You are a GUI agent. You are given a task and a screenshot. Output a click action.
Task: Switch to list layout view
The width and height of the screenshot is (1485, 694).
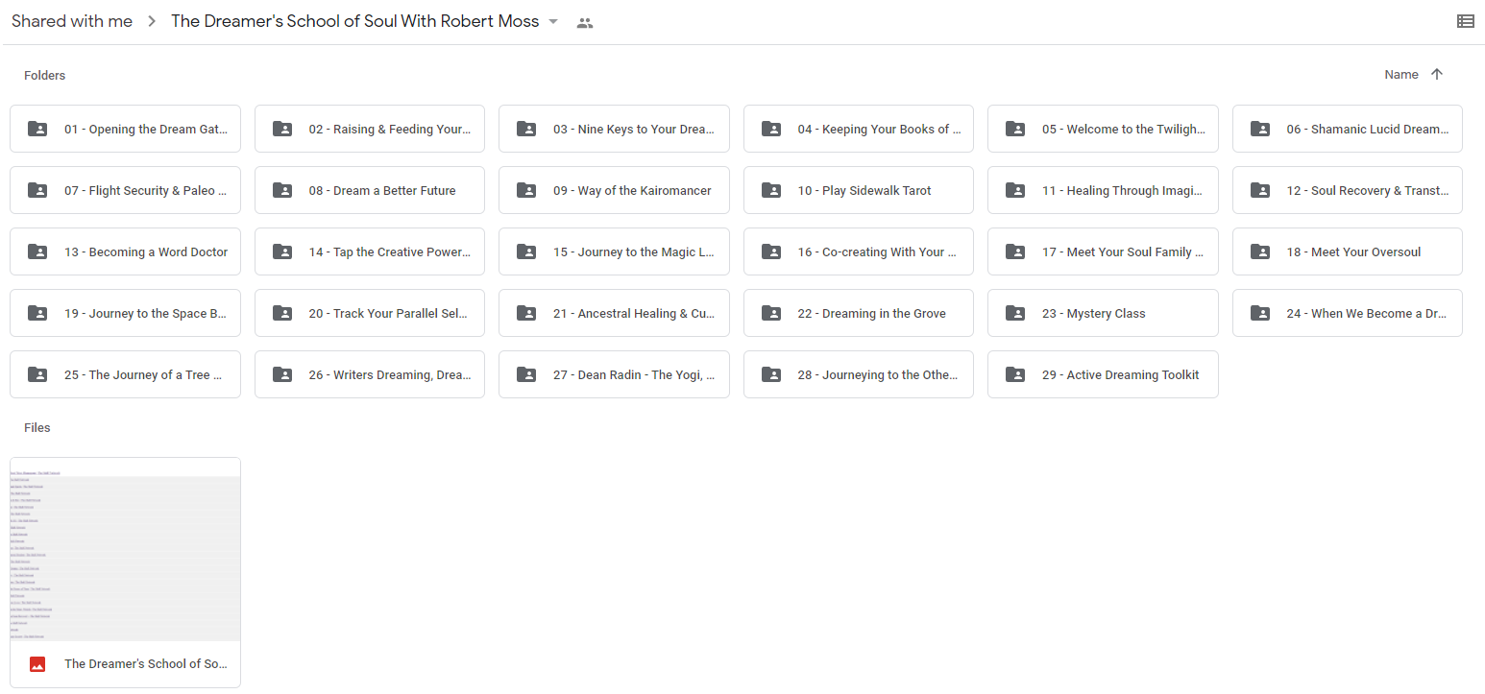coord(1465,21)
